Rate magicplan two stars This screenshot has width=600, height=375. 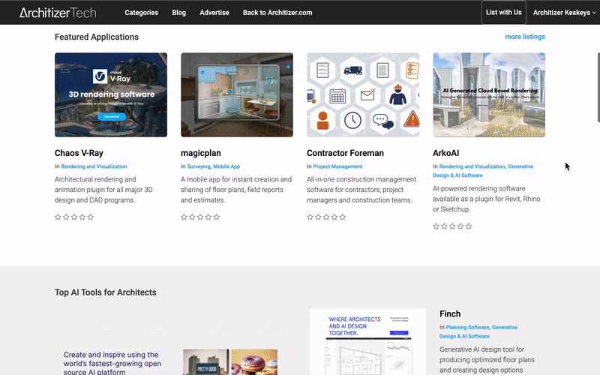tap(192, 217)
